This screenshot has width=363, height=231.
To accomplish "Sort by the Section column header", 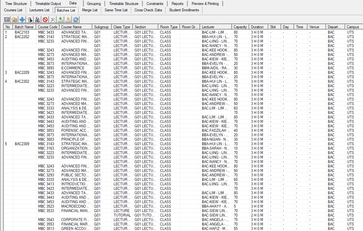I will (x=145, y=27).
